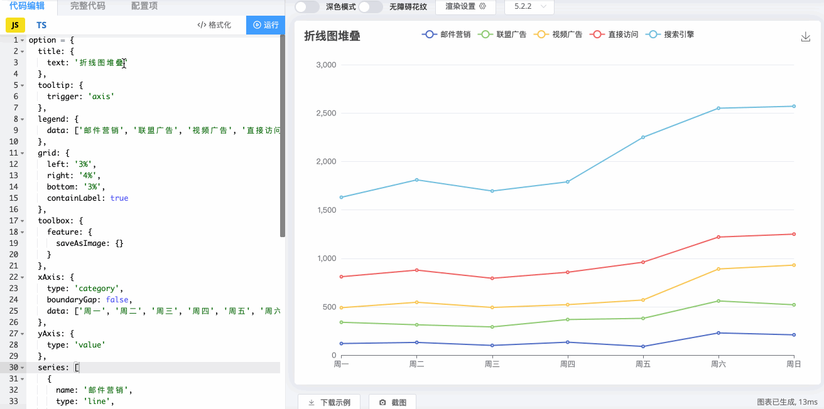
Task: Click the camera icon on 截图 button
Action: [x=382, y=401]
